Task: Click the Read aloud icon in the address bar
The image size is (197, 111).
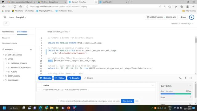Action: [160, 6]
